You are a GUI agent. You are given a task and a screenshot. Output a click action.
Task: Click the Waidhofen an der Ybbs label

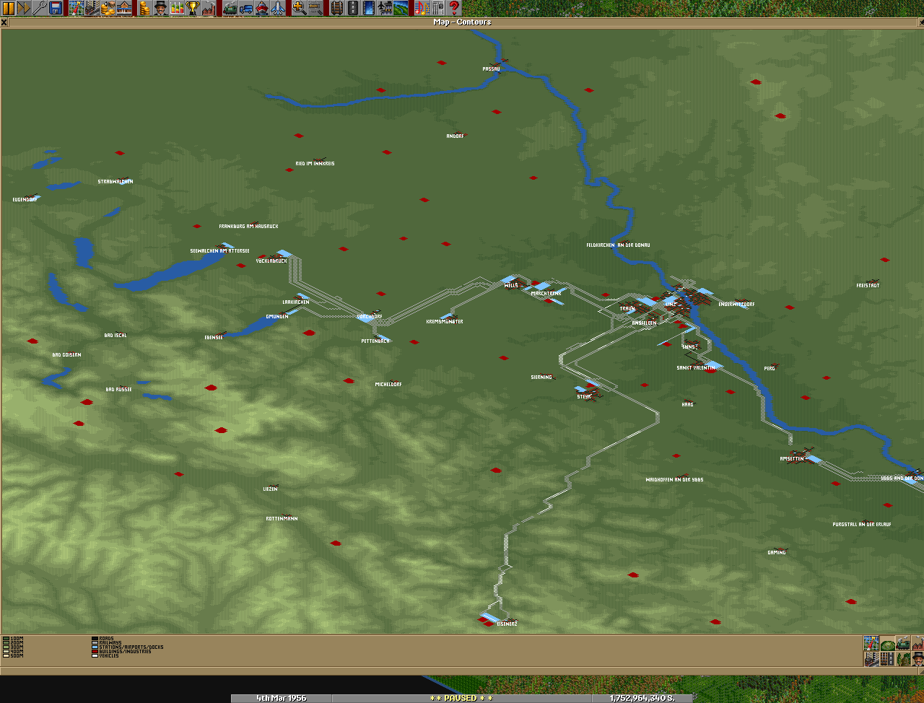pyautogui.click(x=674, y=480)
